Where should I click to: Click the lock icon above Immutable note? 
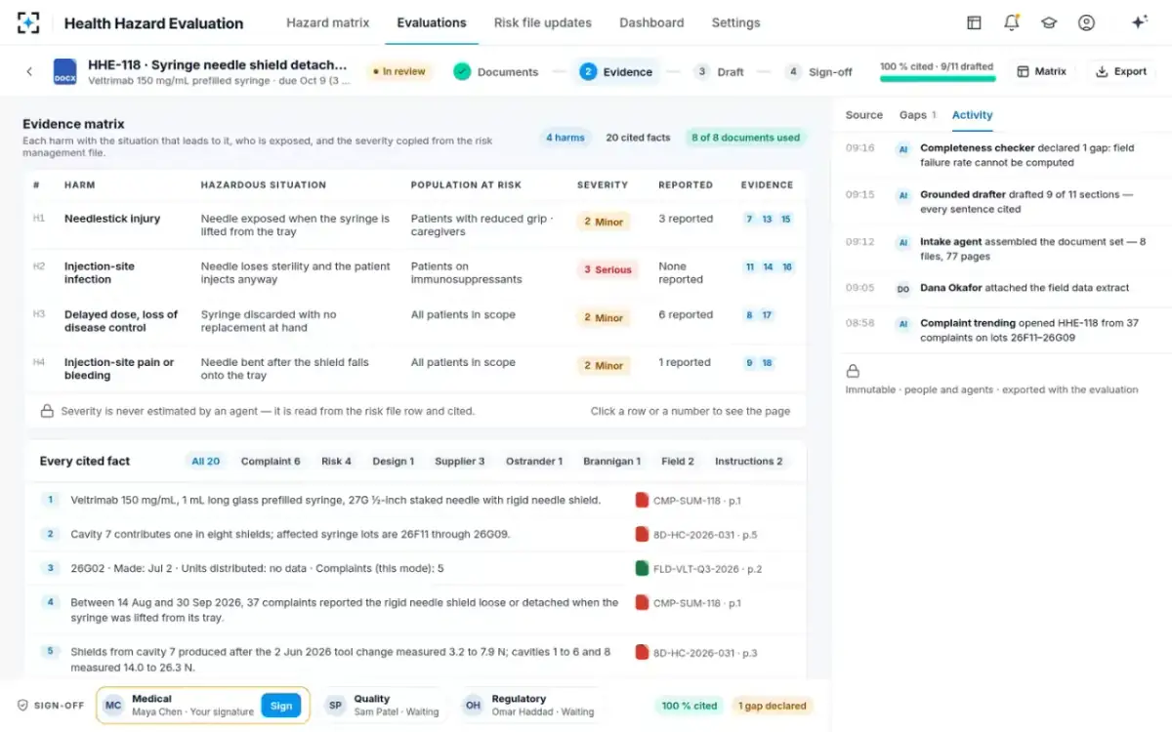tap(853, 371)
